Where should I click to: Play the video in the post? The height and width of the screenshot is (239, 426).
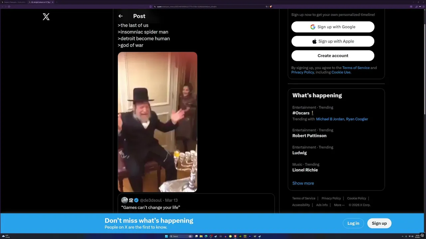tap(157, 122)
